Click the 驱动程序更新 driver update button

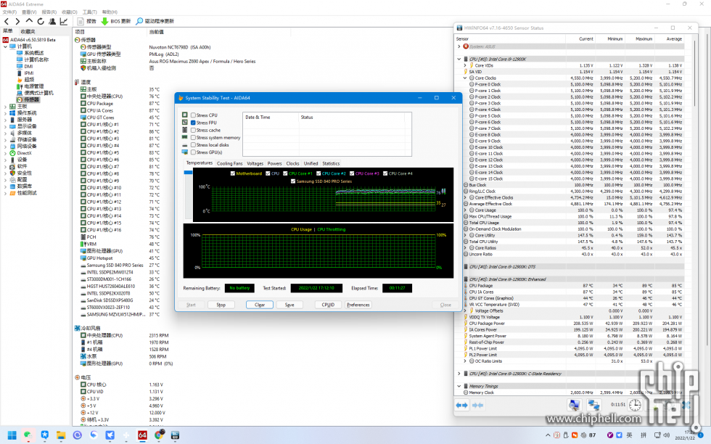tap(155, 21)
